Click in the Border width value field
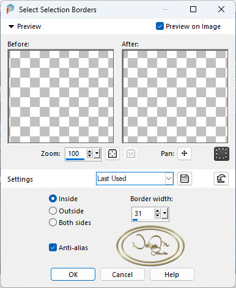 [x=144, y=213]
